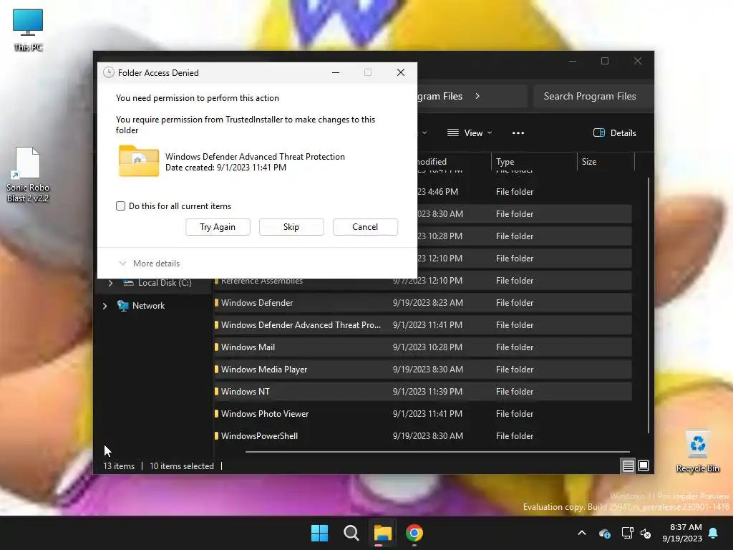Select the Windows Defender folder

coord(422,303)
